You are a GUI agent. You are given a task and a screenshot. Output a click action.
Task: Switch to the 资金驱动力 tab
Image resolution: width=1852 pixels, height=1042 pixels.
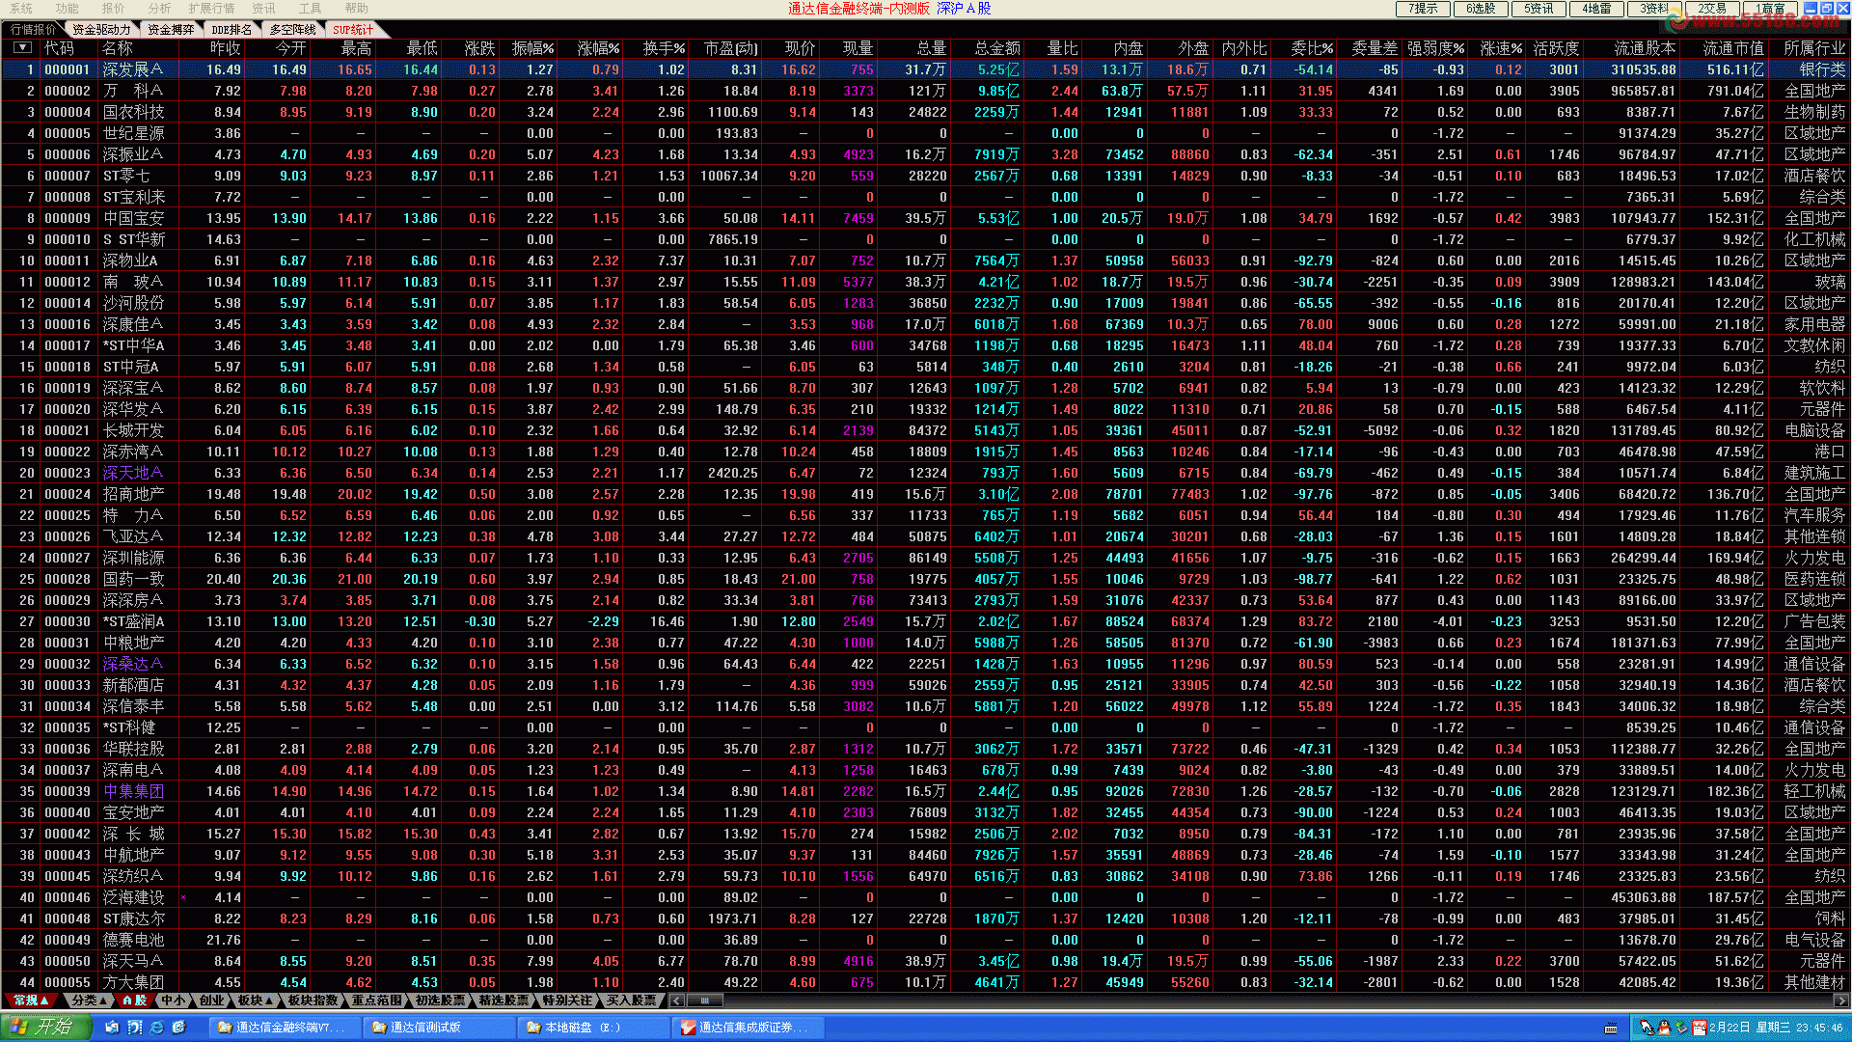[100, 29]
